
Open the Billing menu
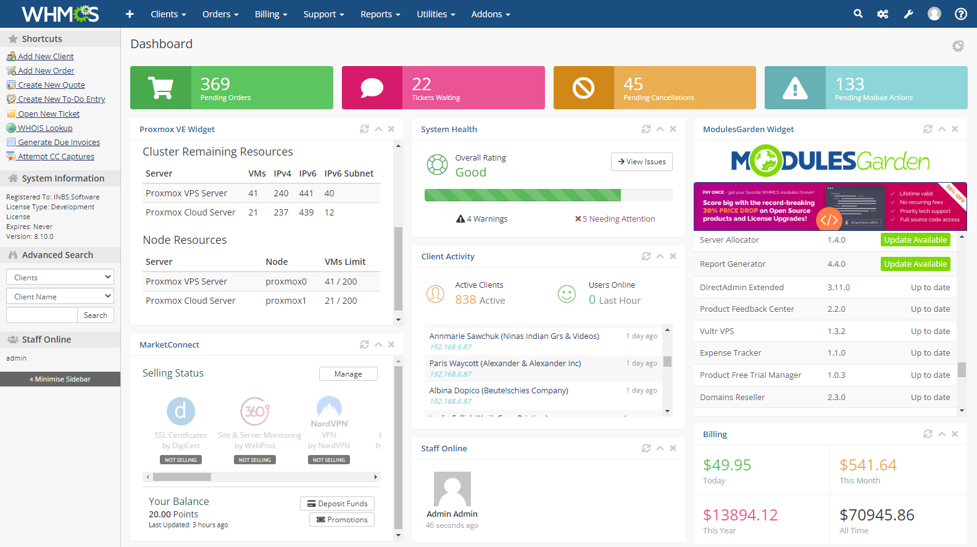[x=271, y=14]
